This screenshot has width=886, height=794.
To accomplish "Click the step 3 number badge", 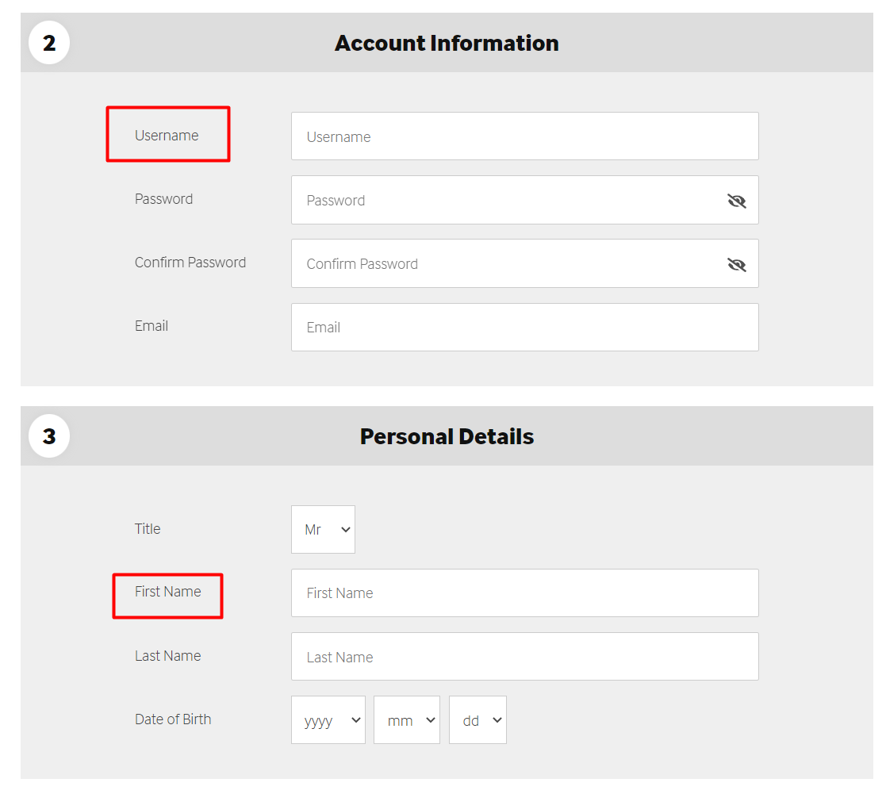I will coord(49,436).
